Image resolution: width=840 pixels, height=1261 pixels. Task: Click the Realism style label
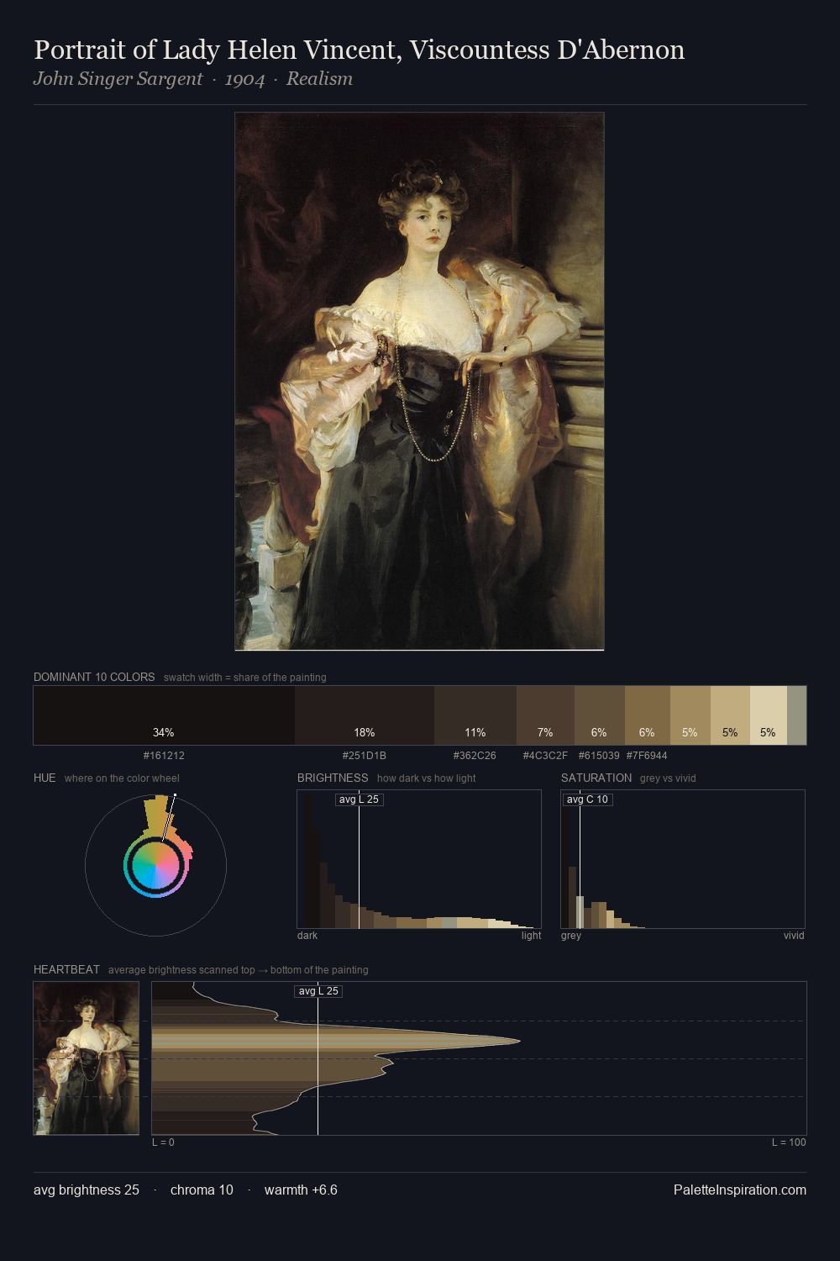click(319, 79)
